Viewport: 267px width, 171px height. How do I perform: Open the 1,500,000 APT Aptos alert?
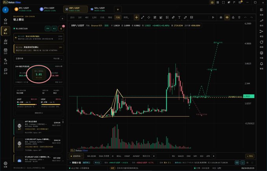(x=38, y=145)
